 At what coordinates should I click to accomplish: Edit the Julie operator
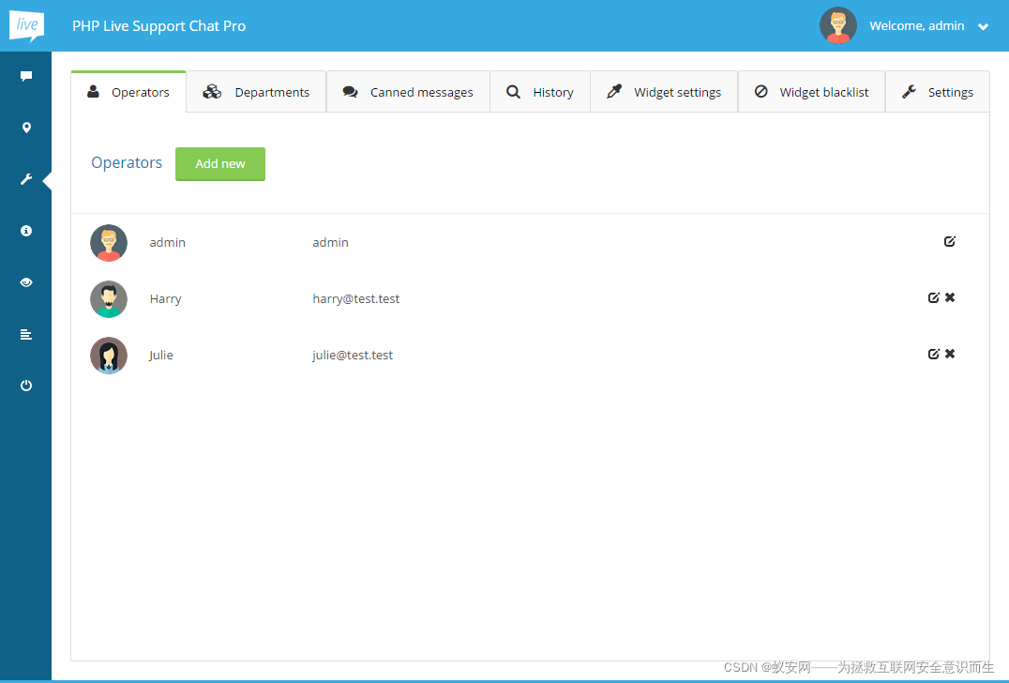(x=934, y=354)
